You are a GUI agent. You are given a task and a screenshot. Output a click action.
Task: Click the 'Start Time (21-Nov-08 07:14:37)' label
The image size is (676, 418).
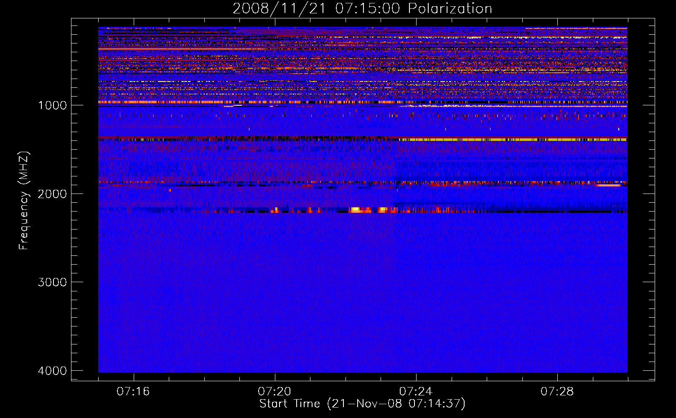coord(362,404)
